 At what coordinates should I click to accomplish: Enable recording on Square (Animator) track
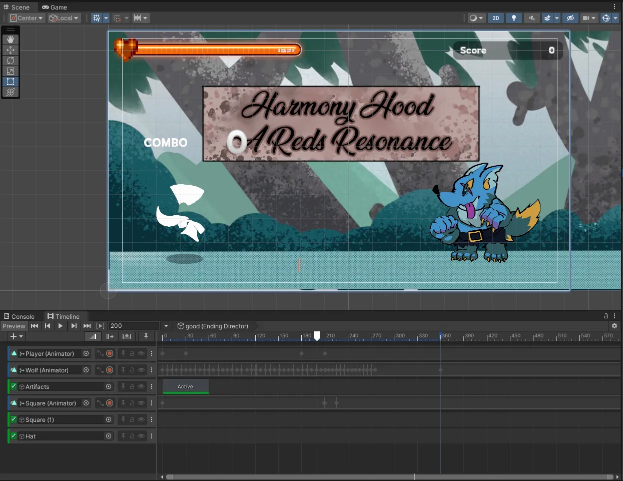[x=110, y=403]
